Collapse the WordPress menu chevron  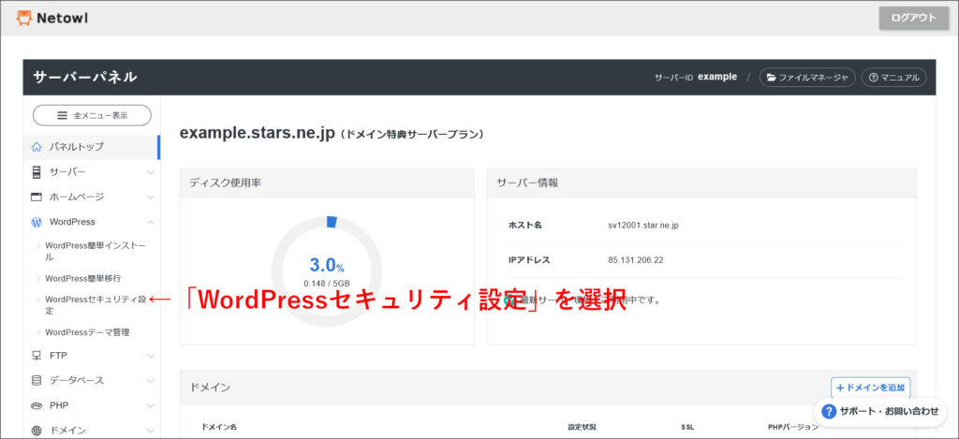point(151,222)
